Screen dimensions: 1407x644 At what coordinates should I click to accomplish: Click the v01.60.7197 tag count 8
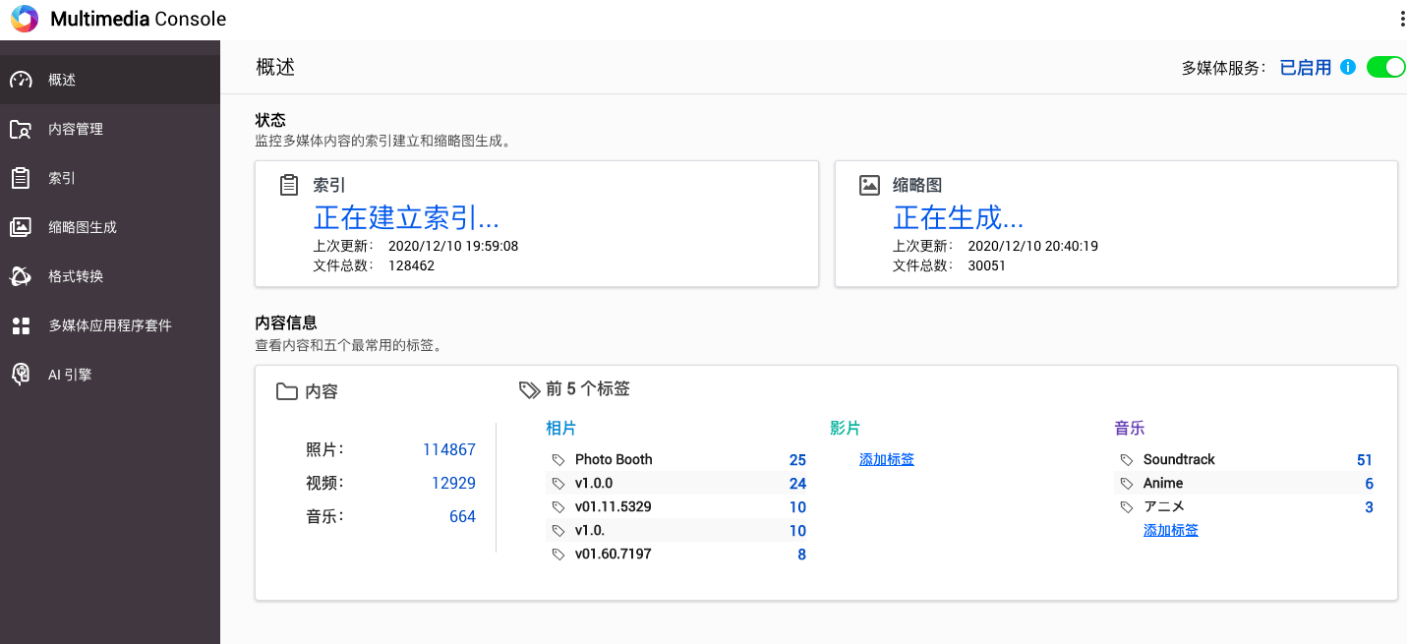(x=801, y=555)
